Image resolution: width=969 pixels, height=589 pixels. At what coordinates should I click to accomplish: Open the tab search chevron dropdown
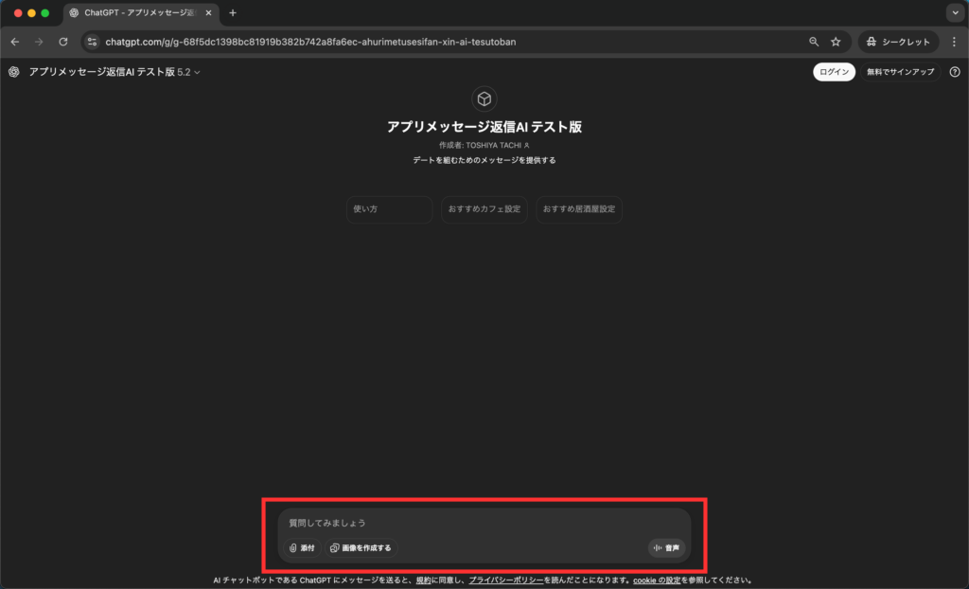click(x=954, y=13)
